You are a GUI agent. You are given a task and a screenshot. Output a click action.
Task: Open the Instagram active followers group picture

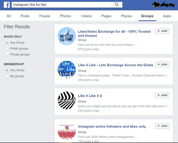coord(67,131)
